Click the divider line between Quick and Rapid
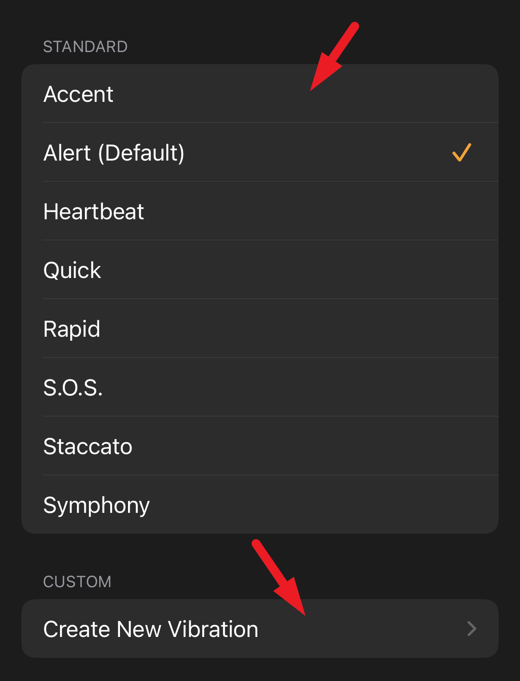The width and height of the screenshot is (520, 681). tap(270, 299)
